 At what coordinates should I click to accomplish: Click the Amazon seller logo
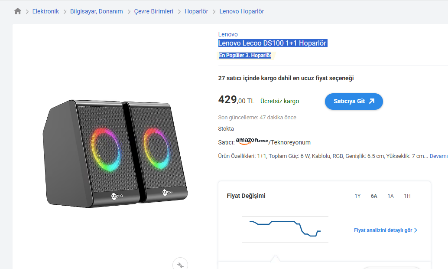[x=252, y=142]
